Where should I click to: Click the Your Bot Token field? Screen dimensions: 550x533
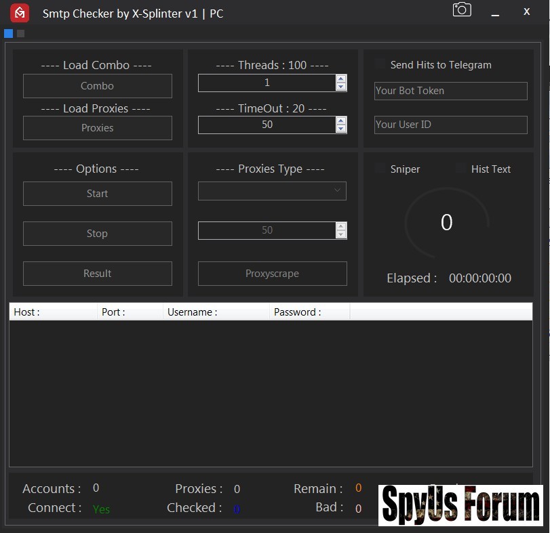point(450,91)
